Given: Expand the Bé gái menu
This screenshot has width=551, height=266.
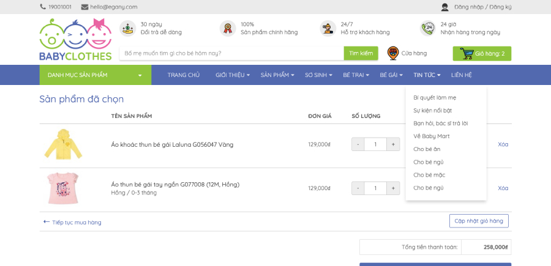Looking at the screenshot, I should (391, 75).
